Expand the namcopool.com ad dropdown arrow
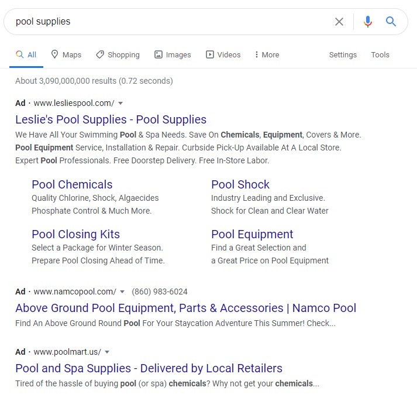Viewport: 417px width, 408px height. point(122,292)
